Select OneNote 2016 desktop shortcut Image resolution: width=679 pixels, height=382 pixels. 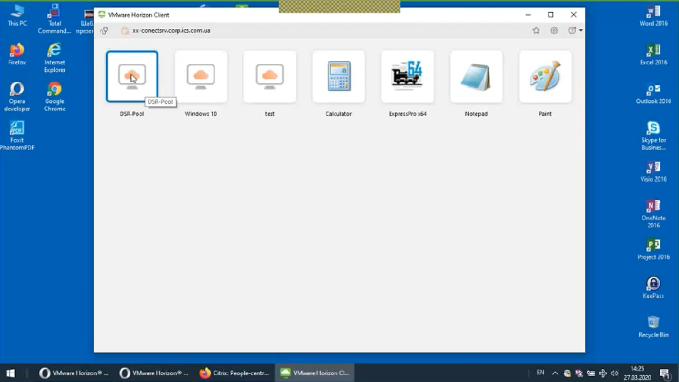(653, 213)
